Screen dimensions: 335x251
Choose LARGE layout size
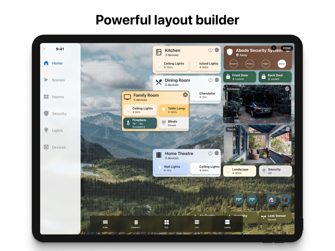pyautogui.click(x=227, y=224)
